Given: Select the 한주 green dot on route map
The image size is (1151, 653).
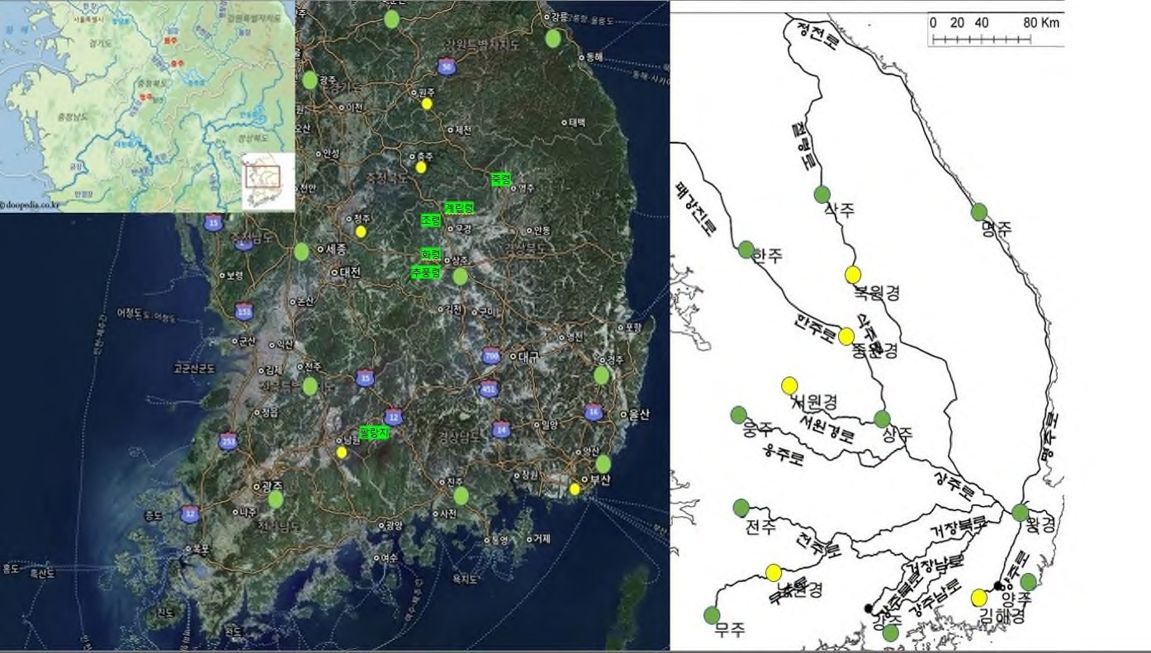Looking at the screenshot, I should 746,249.
